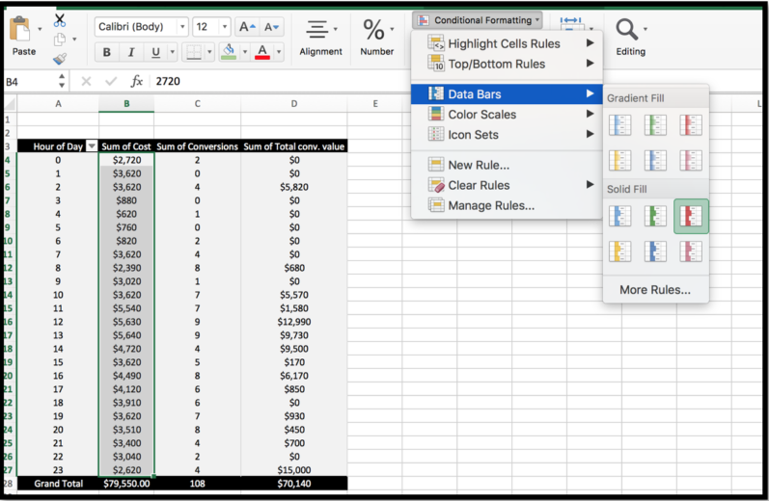Viewport: 769px width, 501px height.
Task: Click the $5,640 cost cell
Action: (x=126, y=335)
